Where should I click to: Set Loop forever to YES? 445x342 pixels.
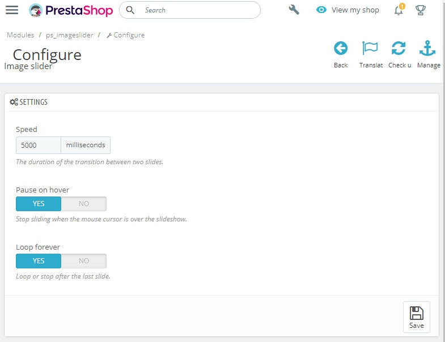click(x=39, y=261)
